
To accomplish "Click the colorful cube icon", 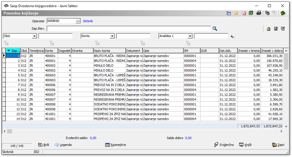I will 251,13.
